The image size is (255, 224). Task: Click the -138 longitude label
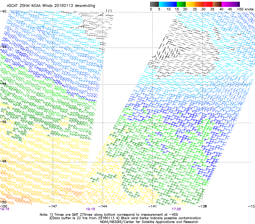click(203, 206)
